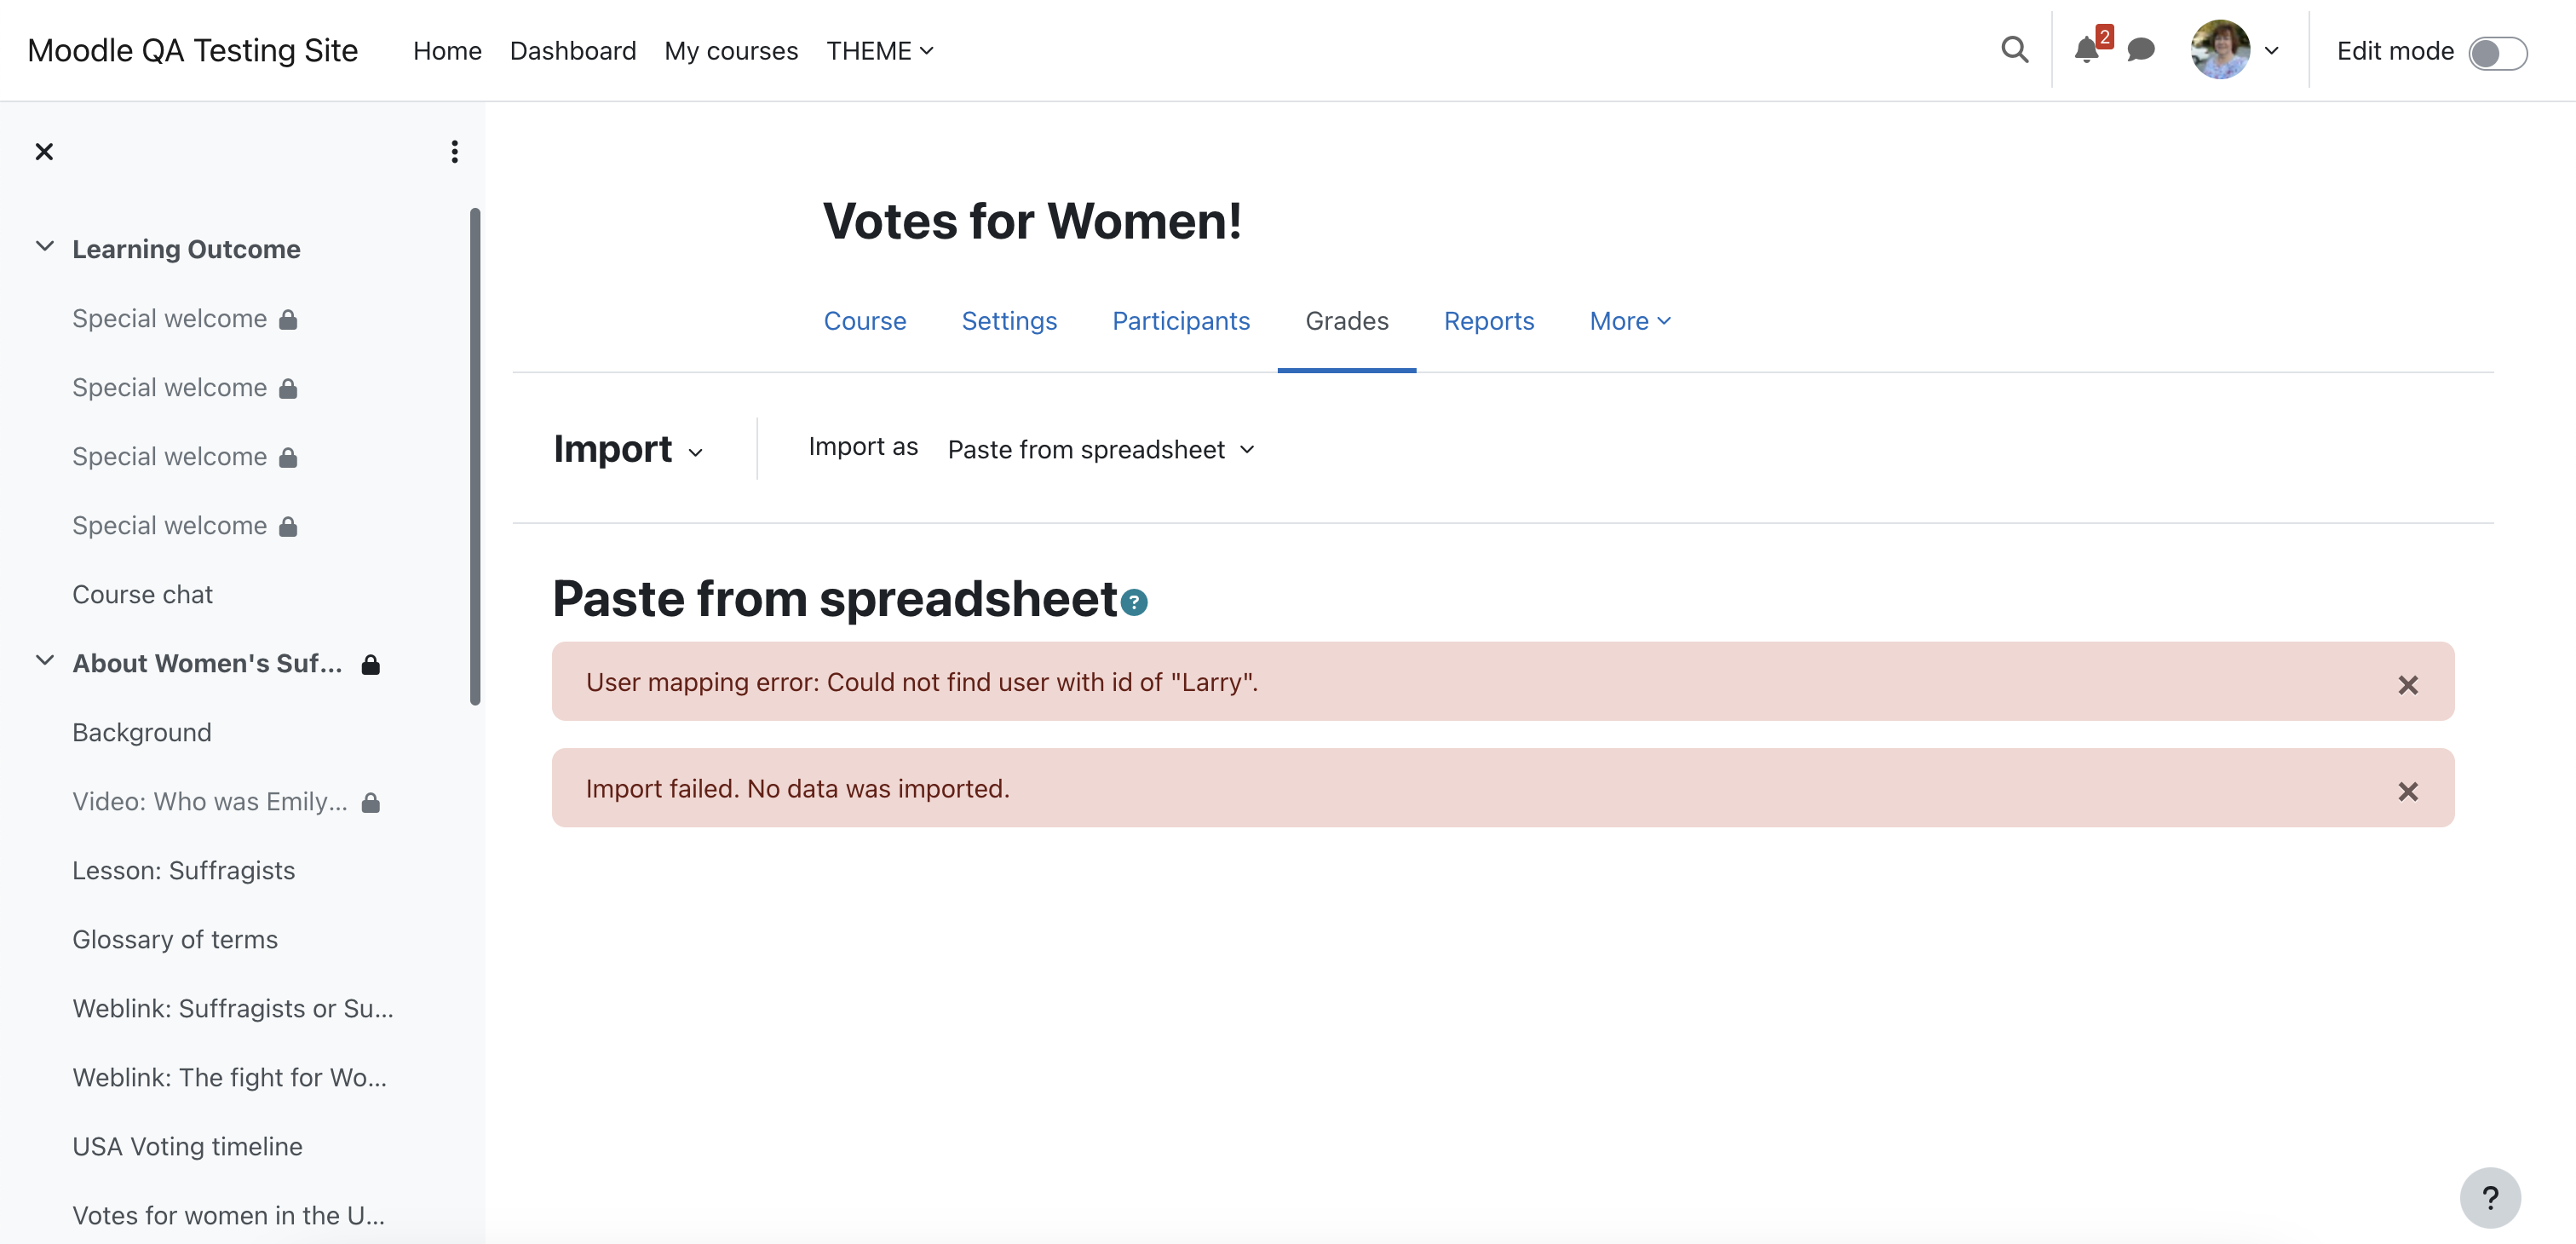Open course index three-dot options menu
The image size is (2576, 1244).
[x=455, y=152]
